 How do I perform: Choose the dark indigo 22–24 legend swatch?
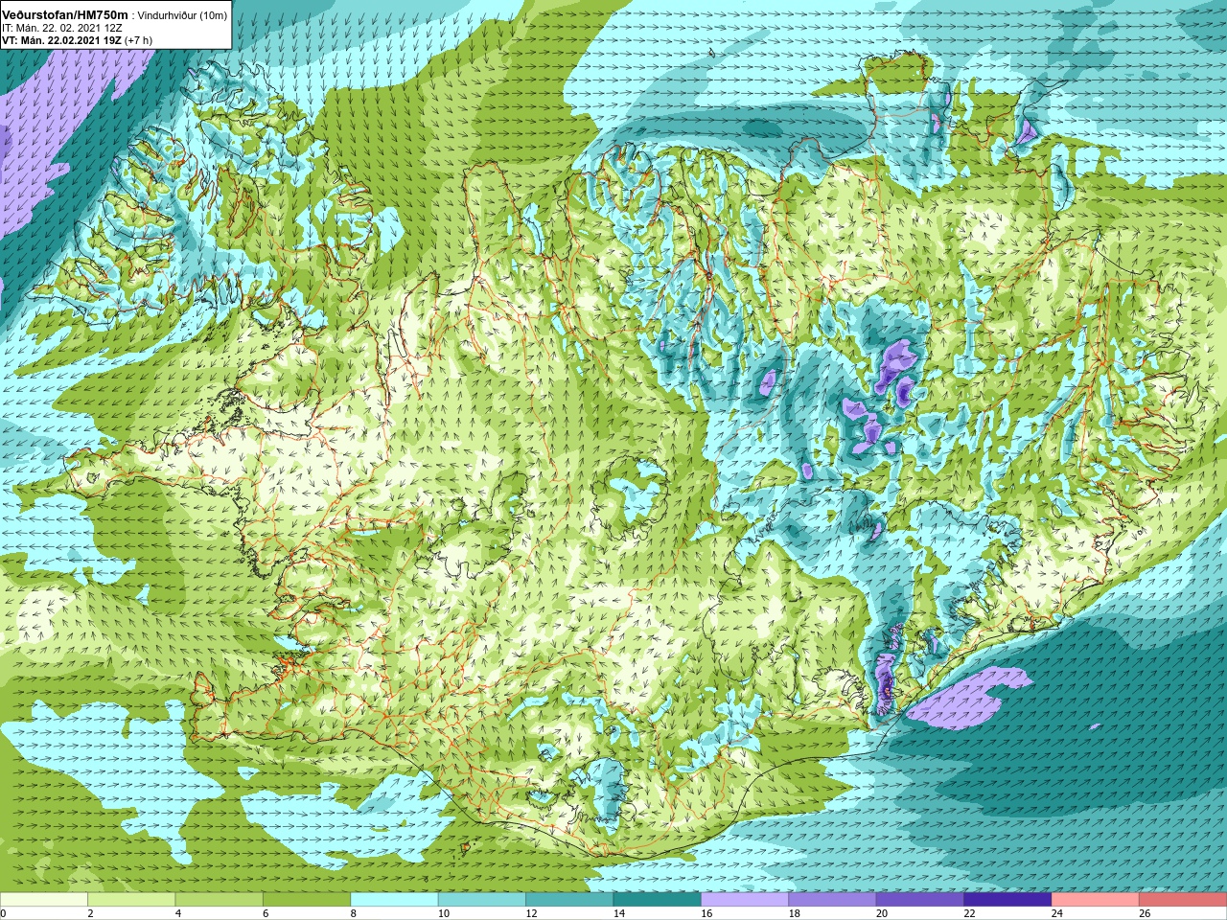click(x=1008, y=900)
